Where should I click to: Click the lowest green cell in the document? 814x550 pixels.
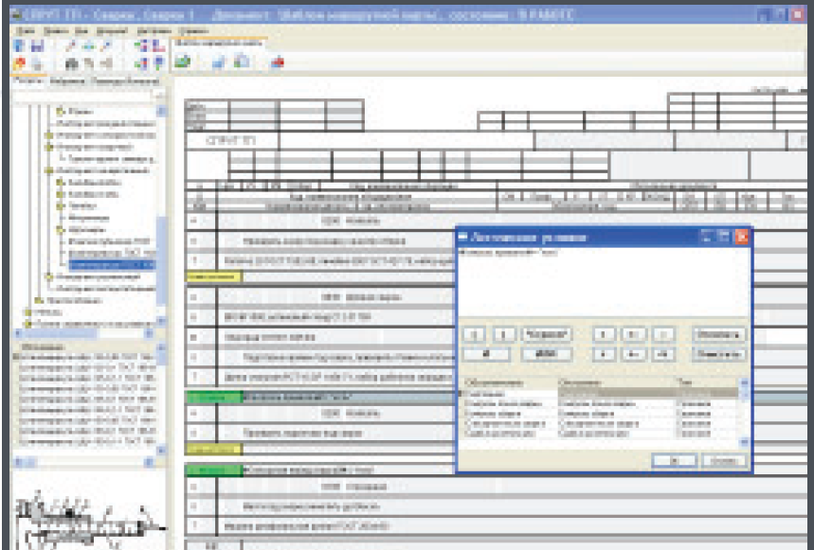214,470
